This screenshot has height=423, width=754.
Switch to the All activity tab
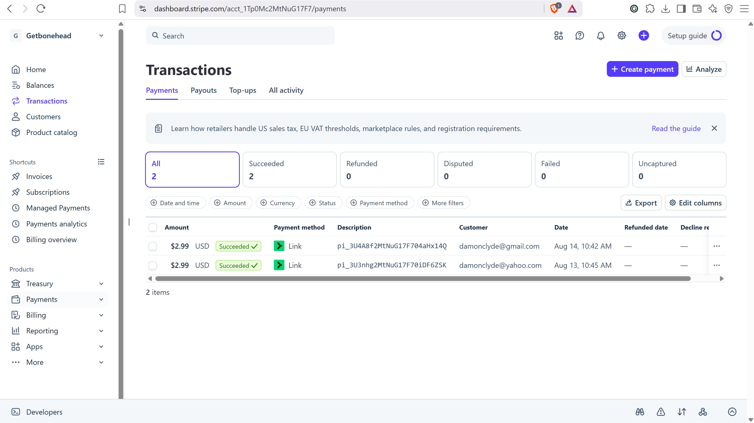pos(286,90)
